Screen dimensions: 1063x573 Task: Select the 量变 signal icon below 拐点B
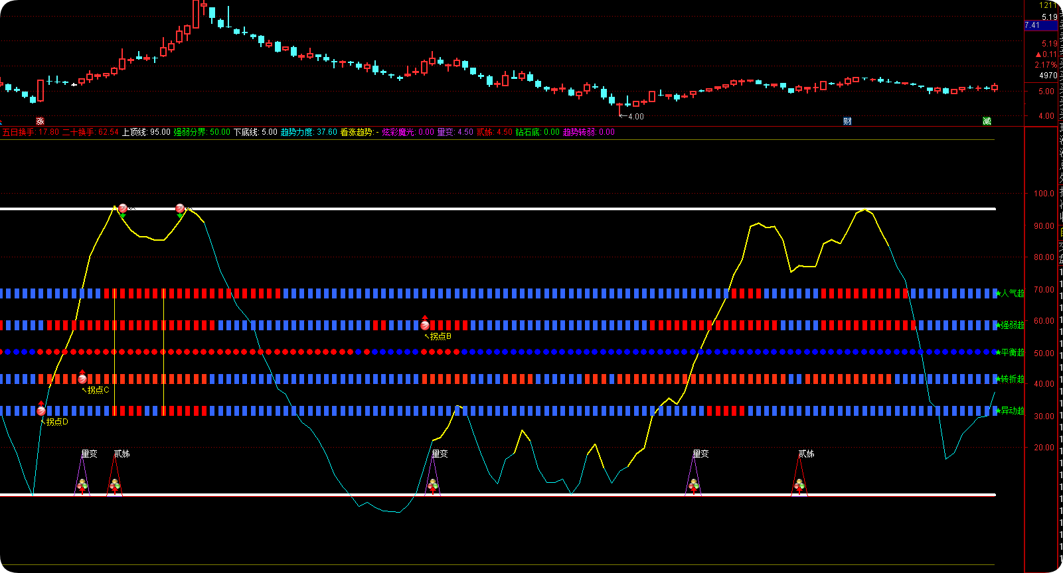pos(433,486)
